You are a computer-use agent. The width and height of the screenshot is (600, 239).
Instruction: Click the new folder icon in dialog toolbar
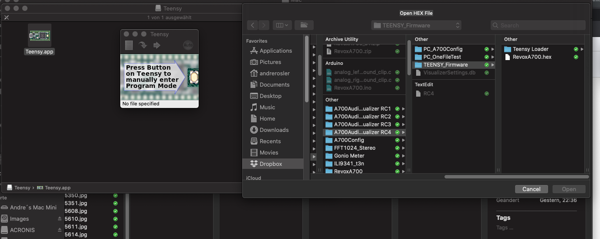pos(304,25)
